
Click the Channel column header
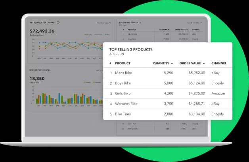click(x=219, y=63)
